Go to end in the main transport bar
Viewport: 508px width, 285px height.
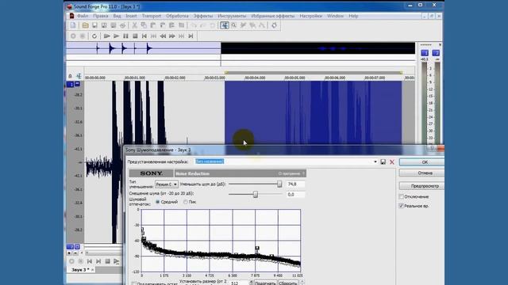[191, 36]
